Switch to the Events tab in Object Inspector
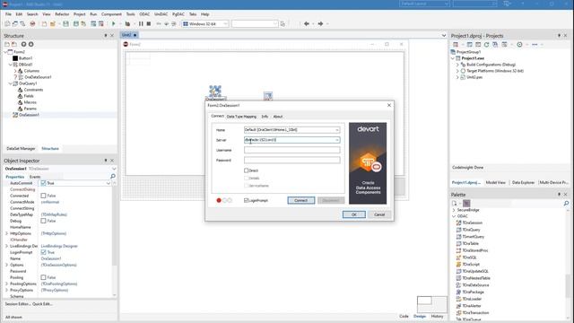The image size is (574, 323). coord(35,177)
